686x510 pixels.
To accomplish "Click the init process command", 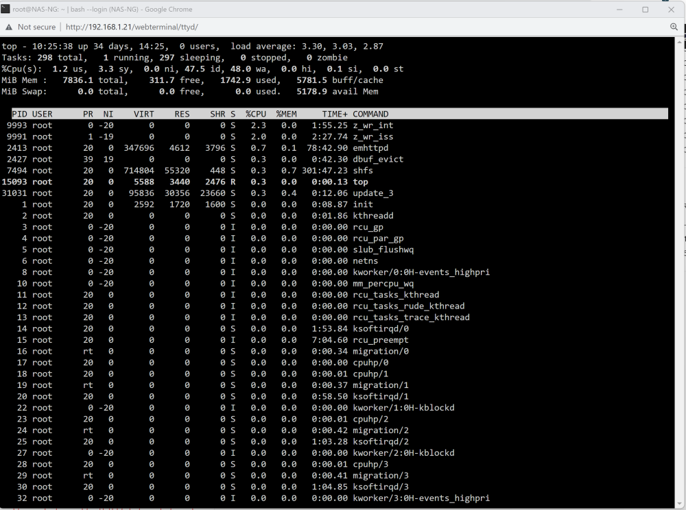I will pyautogui.click(x=363, y=204).
